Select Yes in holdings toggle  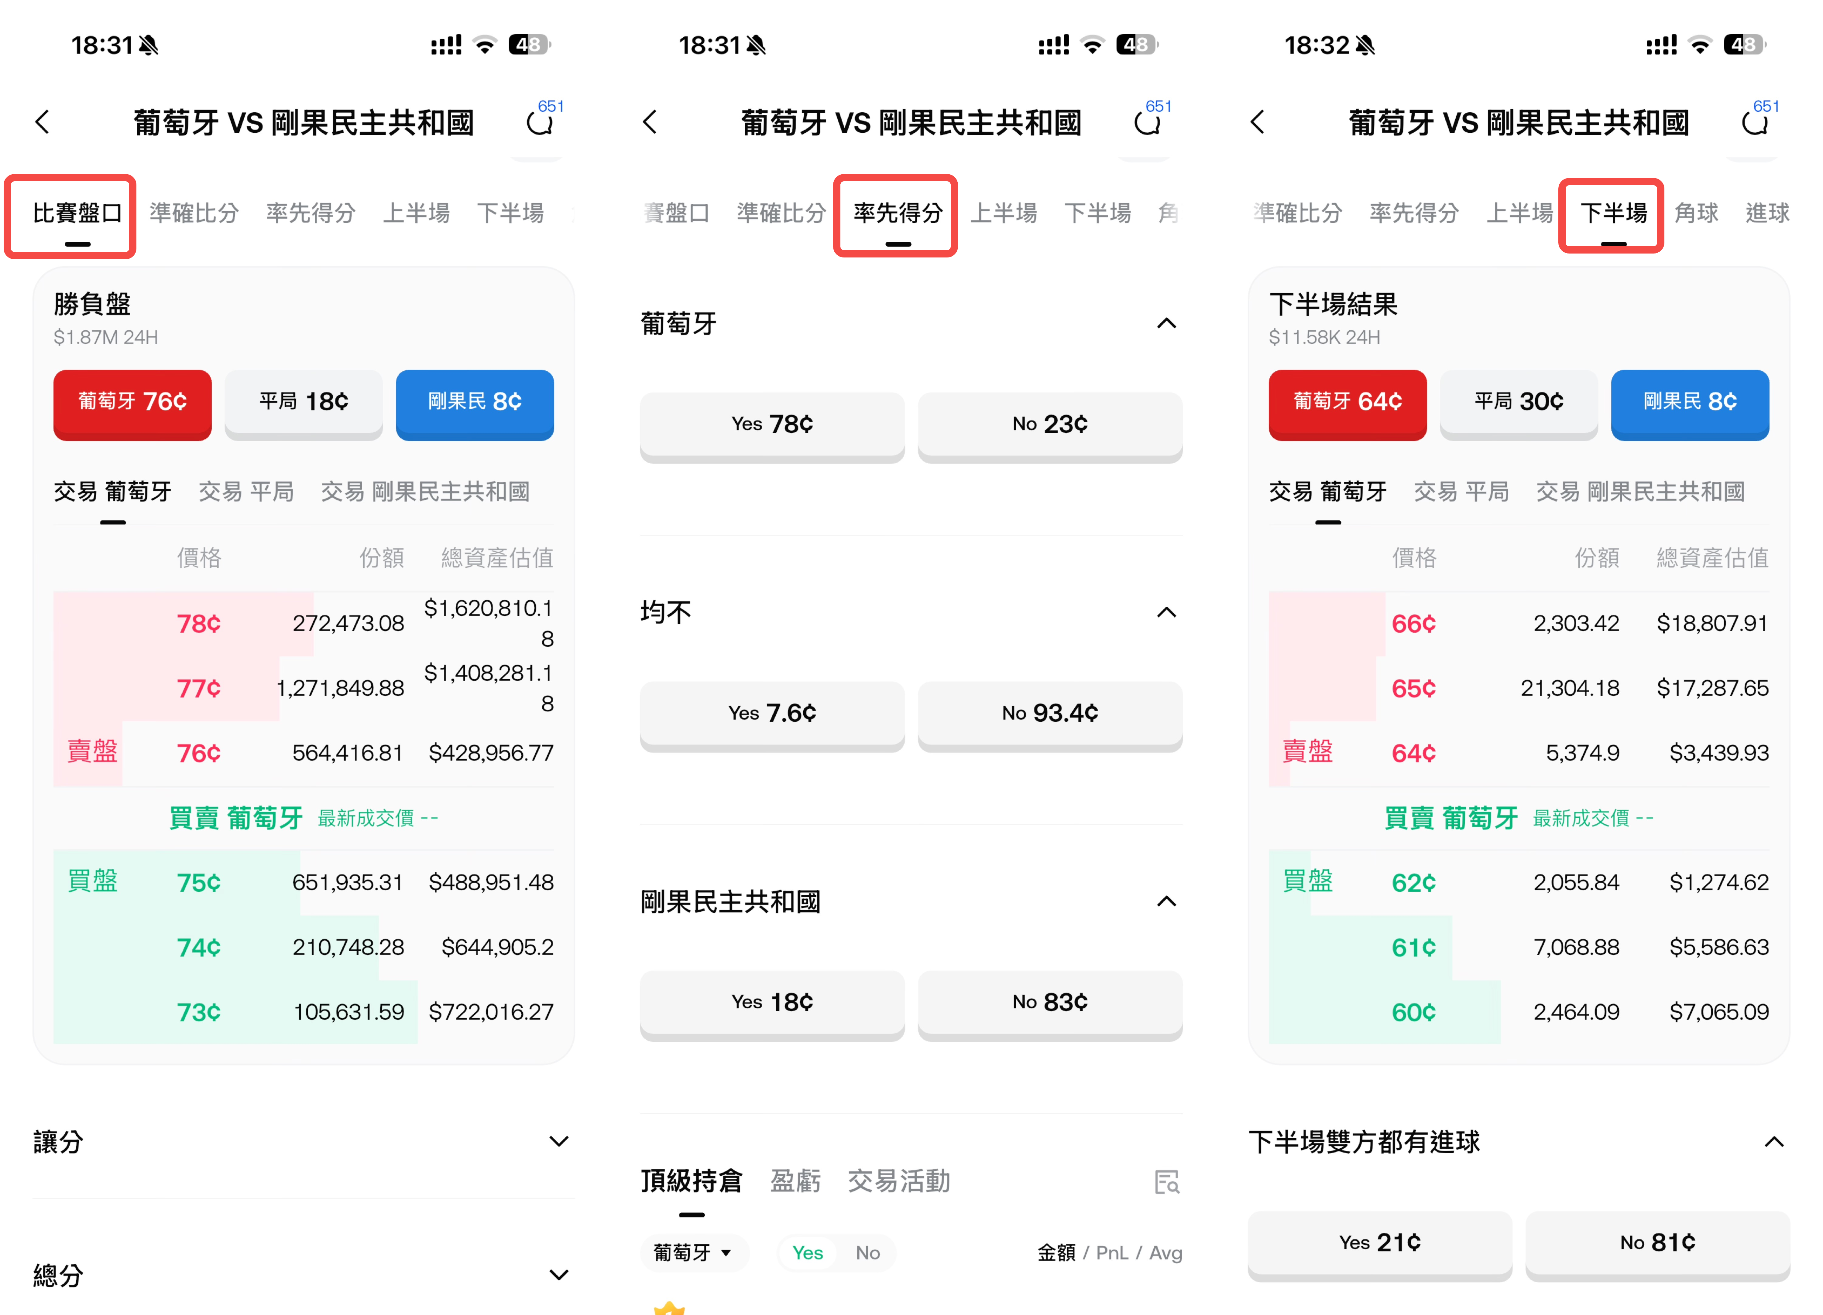click(807, 1252)
